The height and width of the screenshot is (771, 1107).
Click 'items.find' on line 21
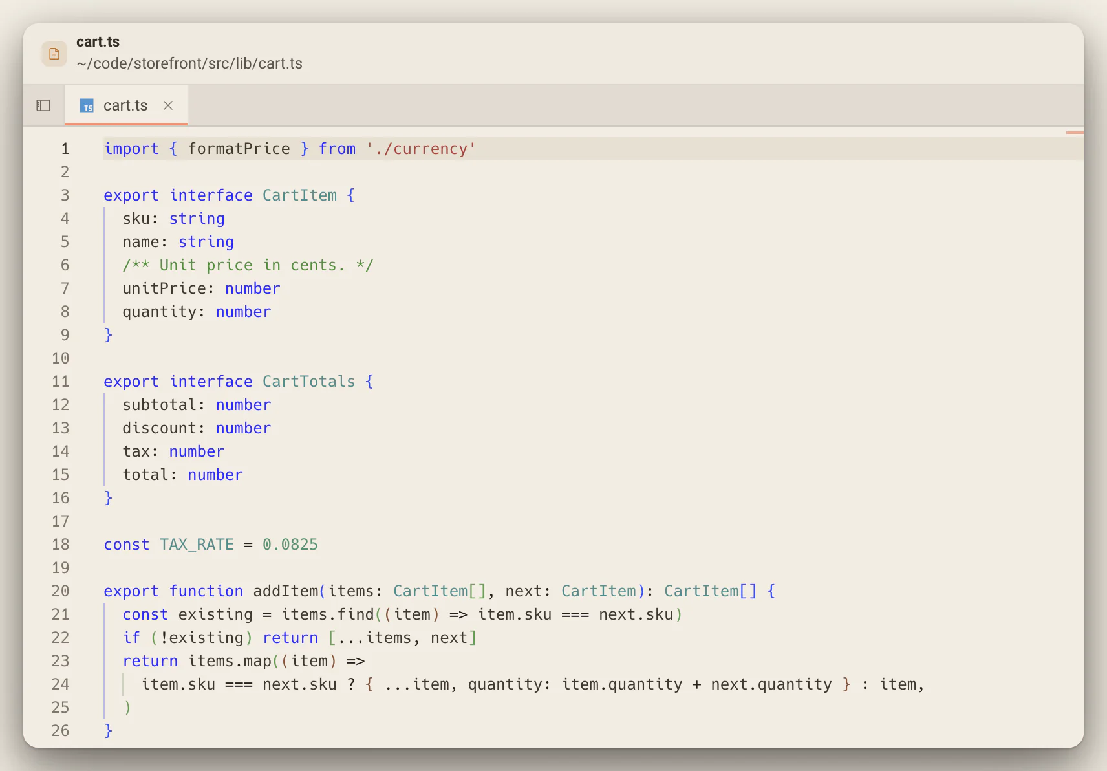click(328, 614)
